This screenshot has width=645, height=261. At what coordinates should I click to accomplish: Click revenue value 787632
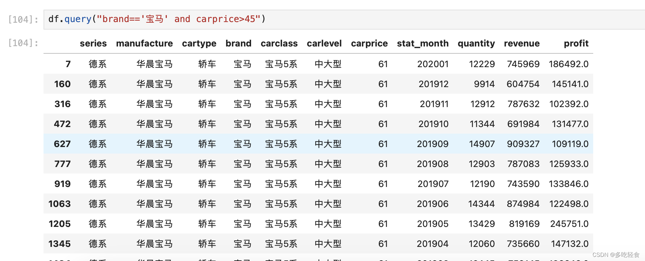pyautogui.click(x=523, y=104)
